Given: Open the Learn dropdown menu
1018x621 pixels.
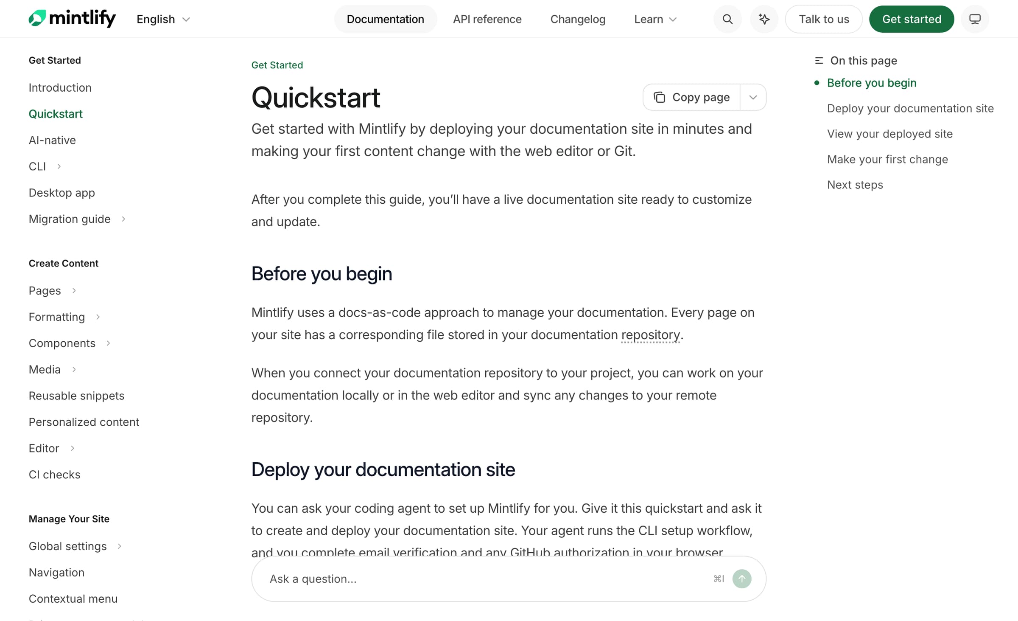Looking at the screenshot, I should 655,19.
